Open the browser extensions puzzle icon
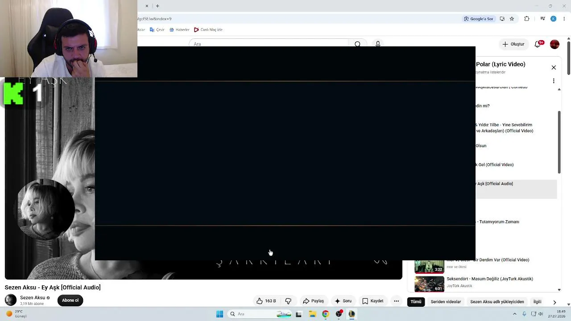571x321 pixels. (527, 19)
